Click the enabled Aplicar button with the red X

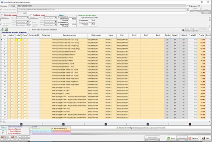tap(5, 137)
